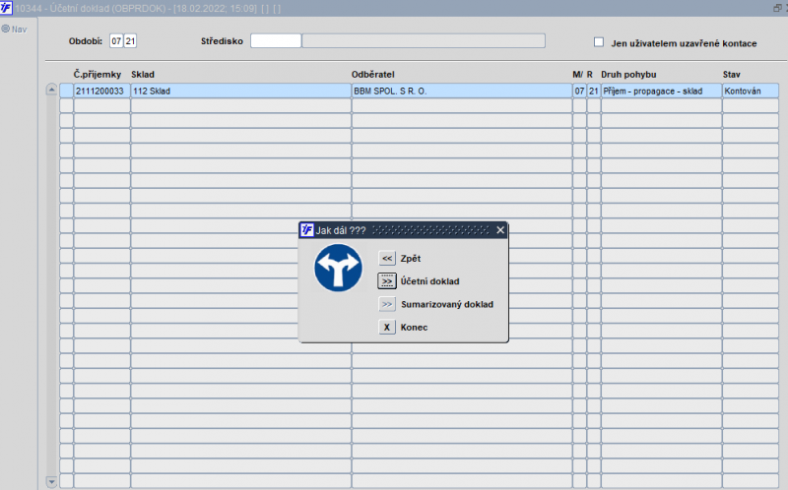This screenshot has height=490, width=788.
Task: Click year cell 21 in the first row
Action: tap(594, 91)
